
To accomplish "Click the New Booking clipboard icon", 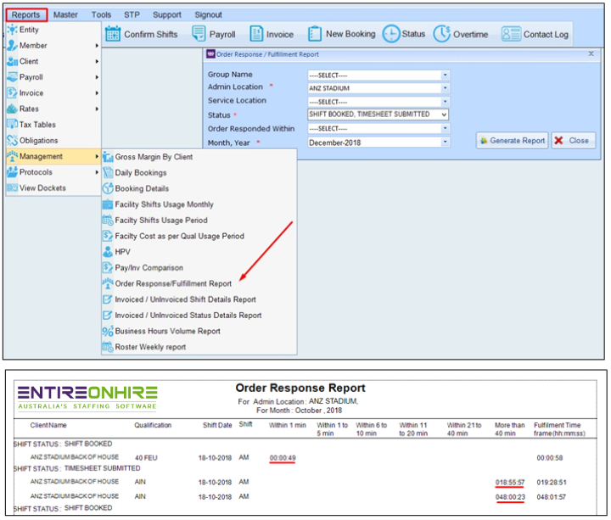I will 315,34.
